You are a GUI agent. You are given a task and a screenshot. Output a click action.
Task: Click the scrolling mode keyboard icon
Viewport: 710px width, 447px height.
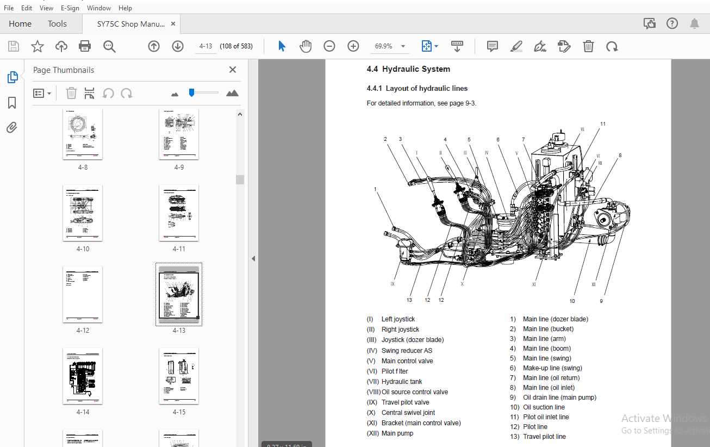[x=457, y=46]
